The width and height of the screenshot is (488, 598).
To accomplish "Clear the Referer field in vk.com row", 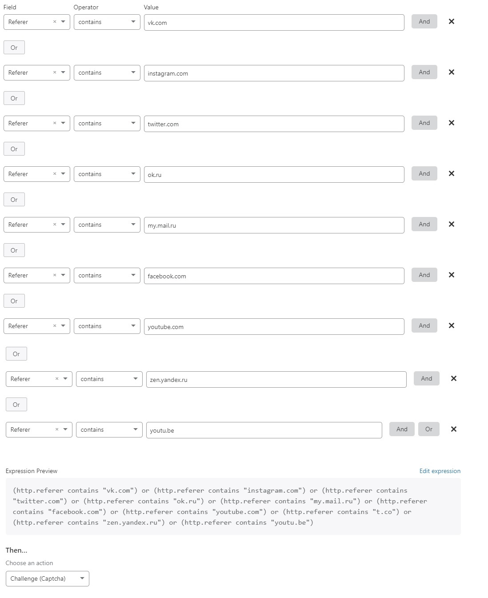I will tap(55, 22).
